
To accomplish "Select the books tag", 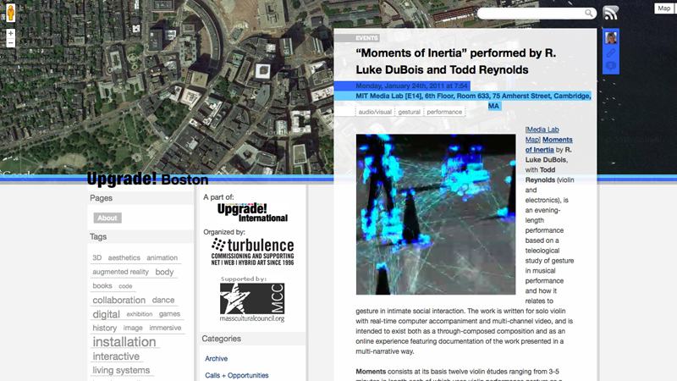I will (x=102, y=285).
